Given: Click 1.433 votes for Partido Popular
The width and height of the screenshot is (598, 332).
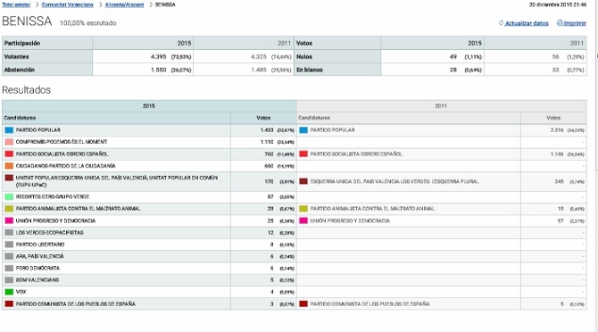Looking at the screenshot, I should pyautogui.click(x=267, y=130).
